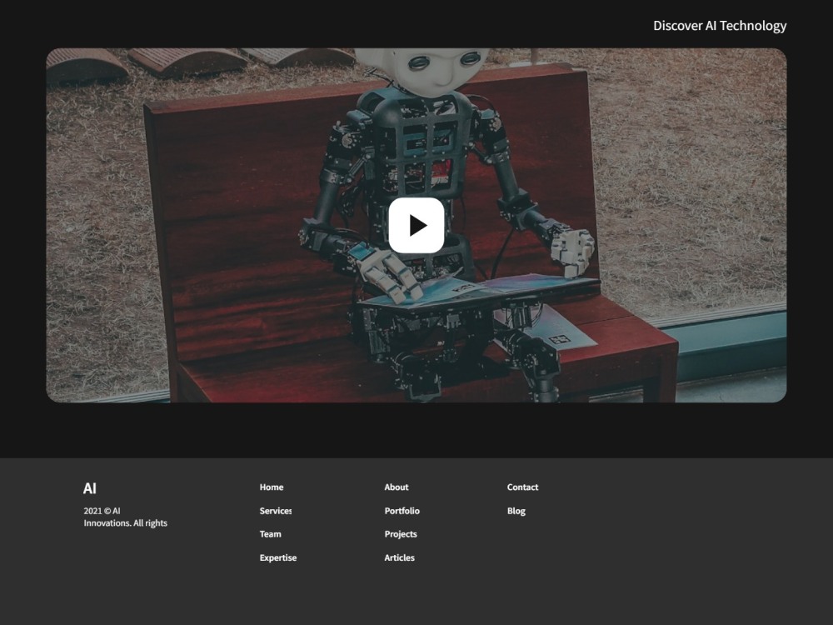Click the AI logo in footer
The height and width of the screenshot is (625, 833).
[90, 488]
